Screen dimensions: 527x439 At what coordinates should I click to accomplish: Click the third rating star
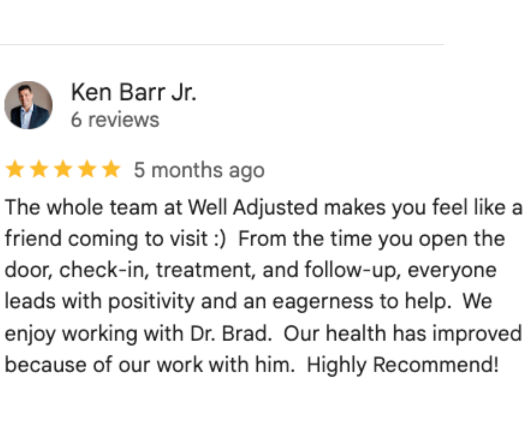(x=63, y=169)
